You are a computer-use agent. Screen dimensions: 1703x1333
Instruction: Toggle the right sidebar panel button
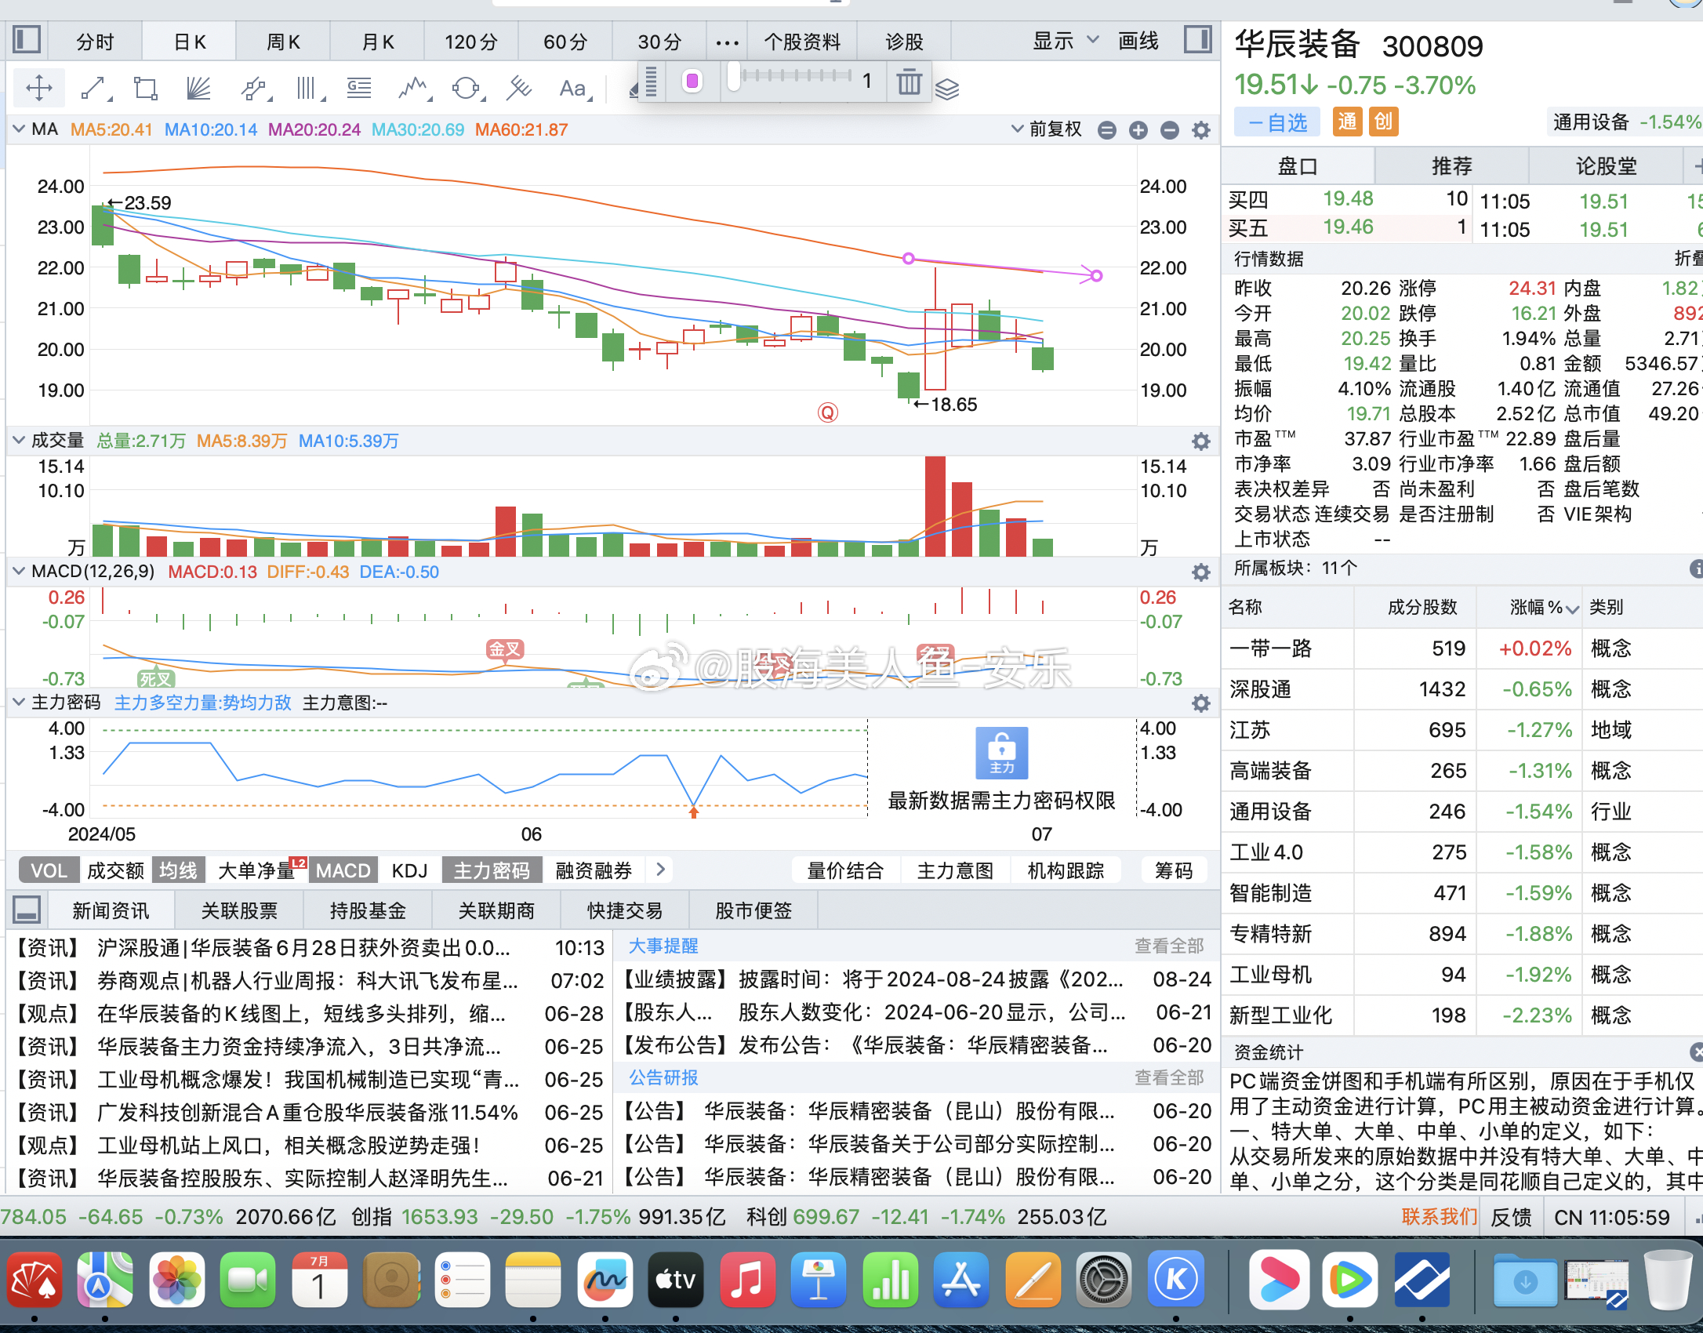click(x=1197, y=39)
